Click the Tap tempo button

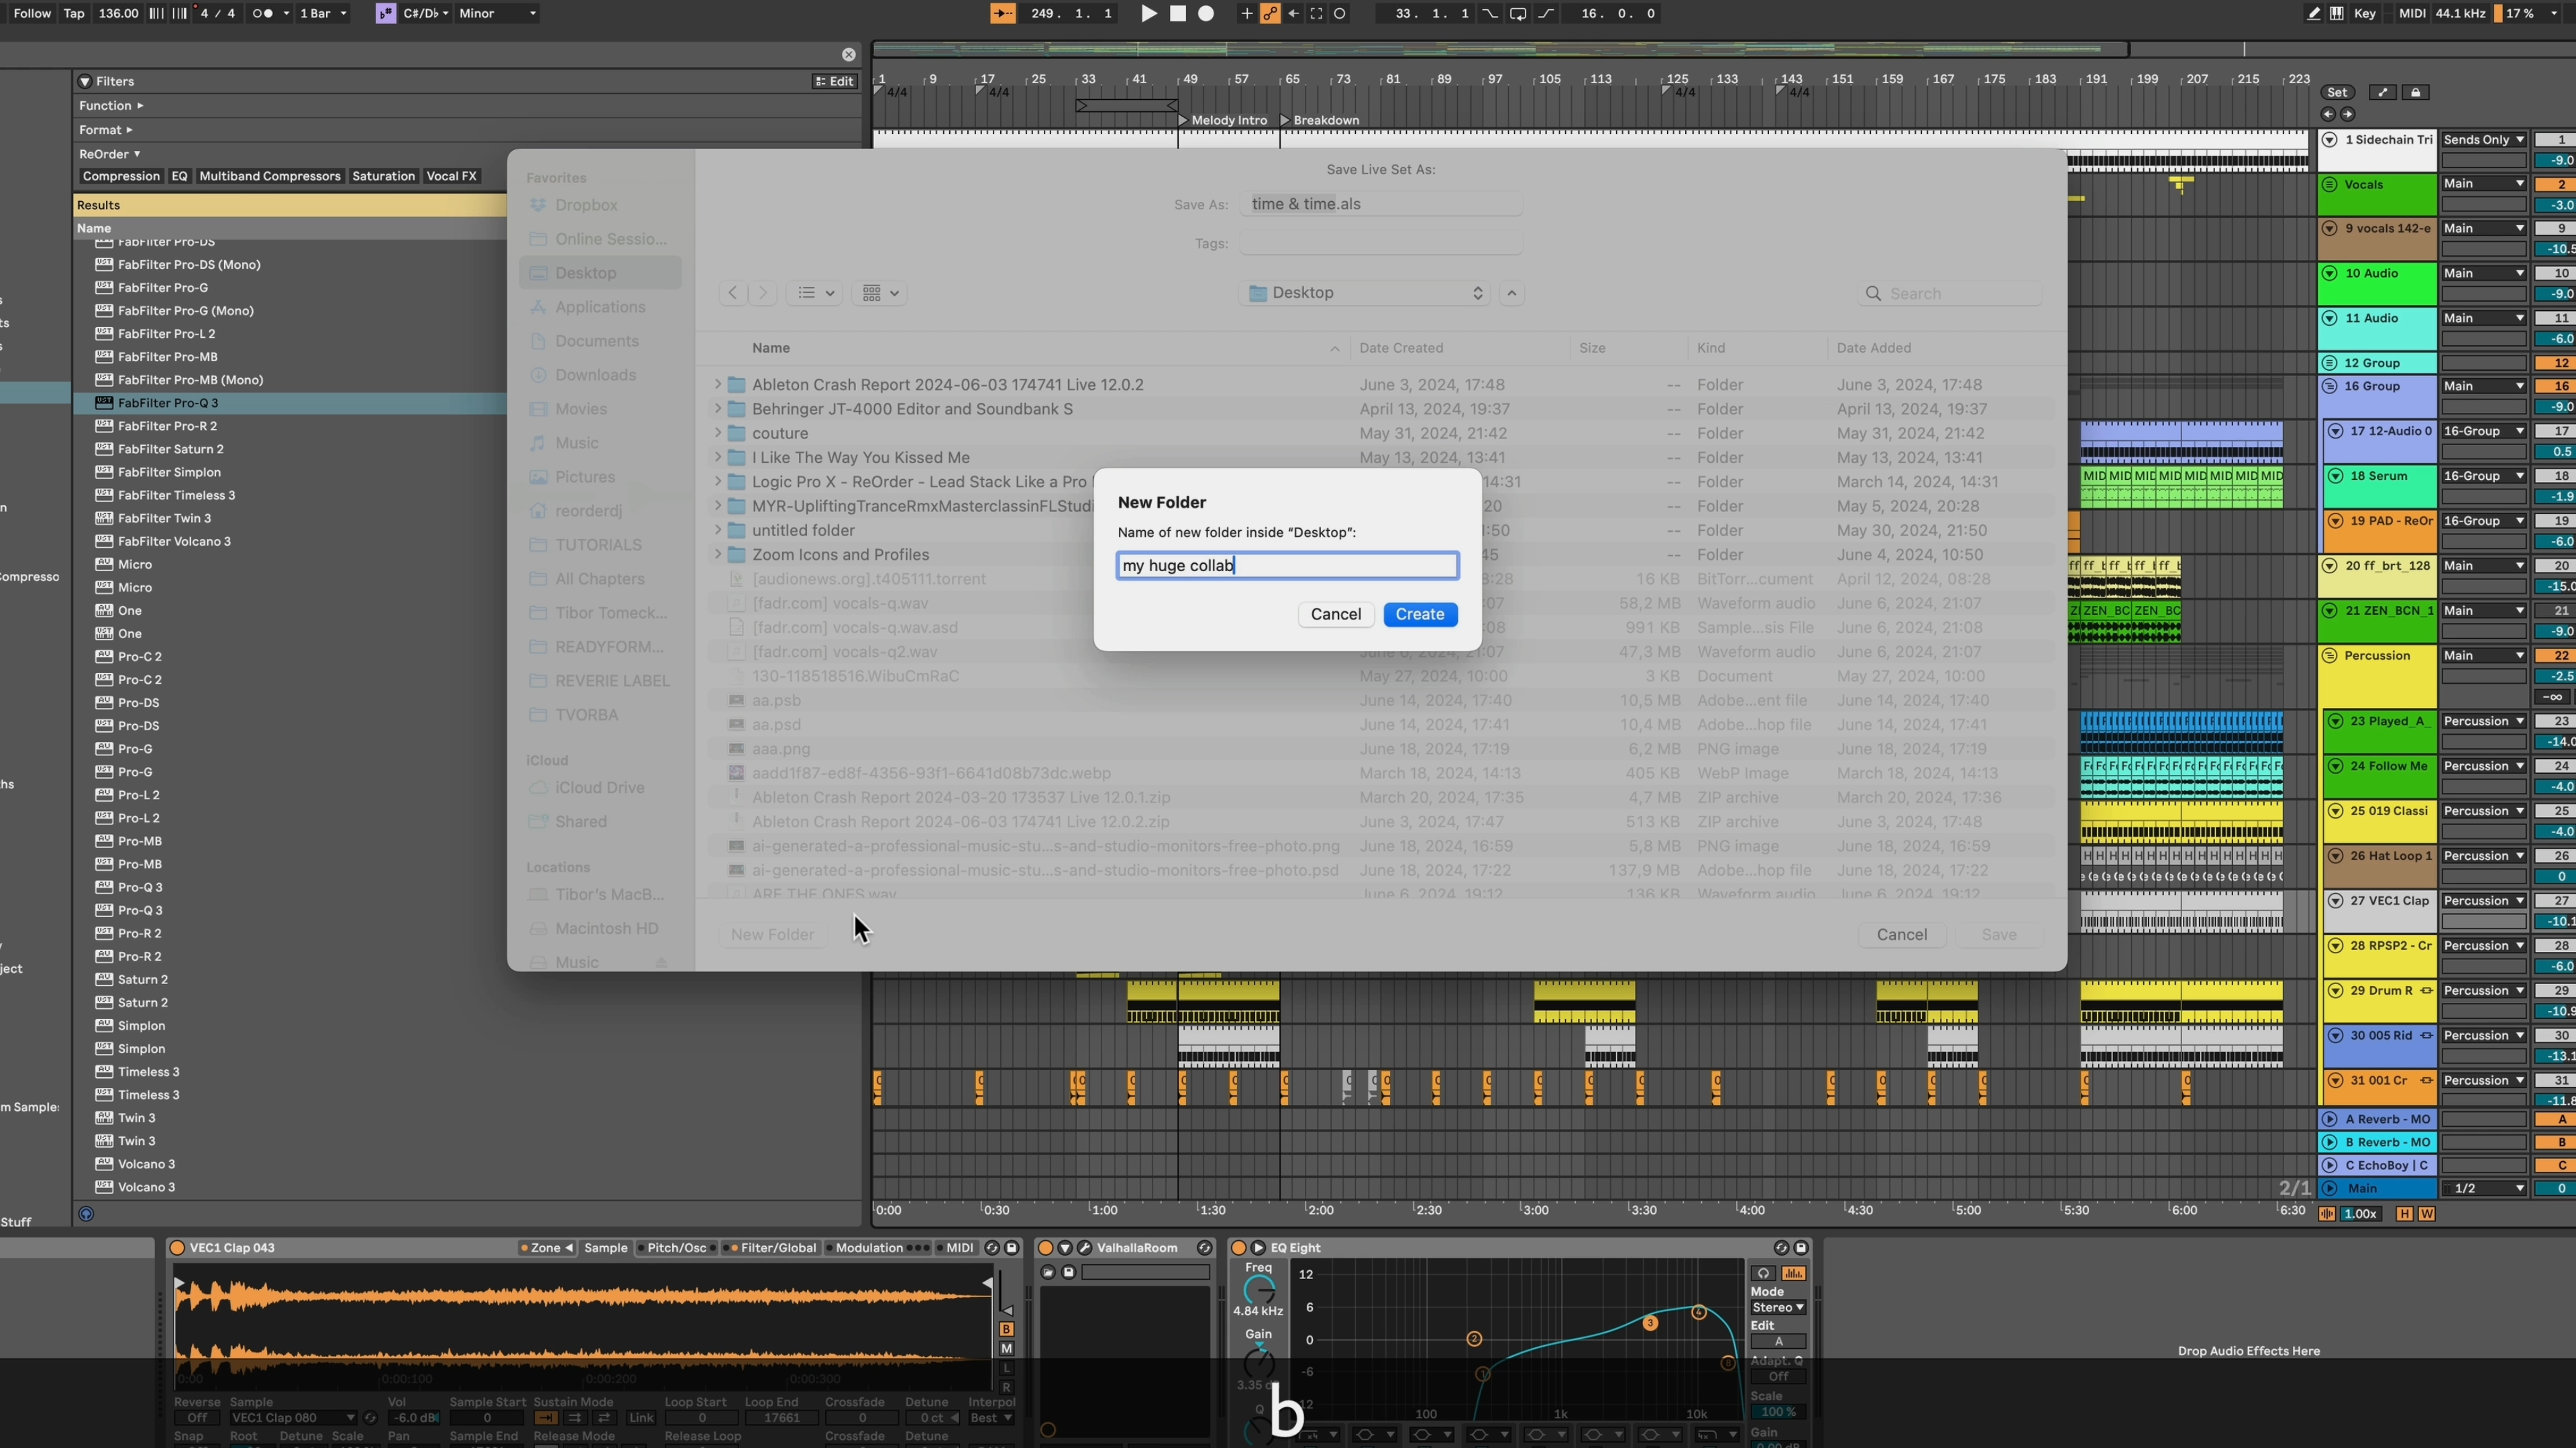[x=74, y=13]
